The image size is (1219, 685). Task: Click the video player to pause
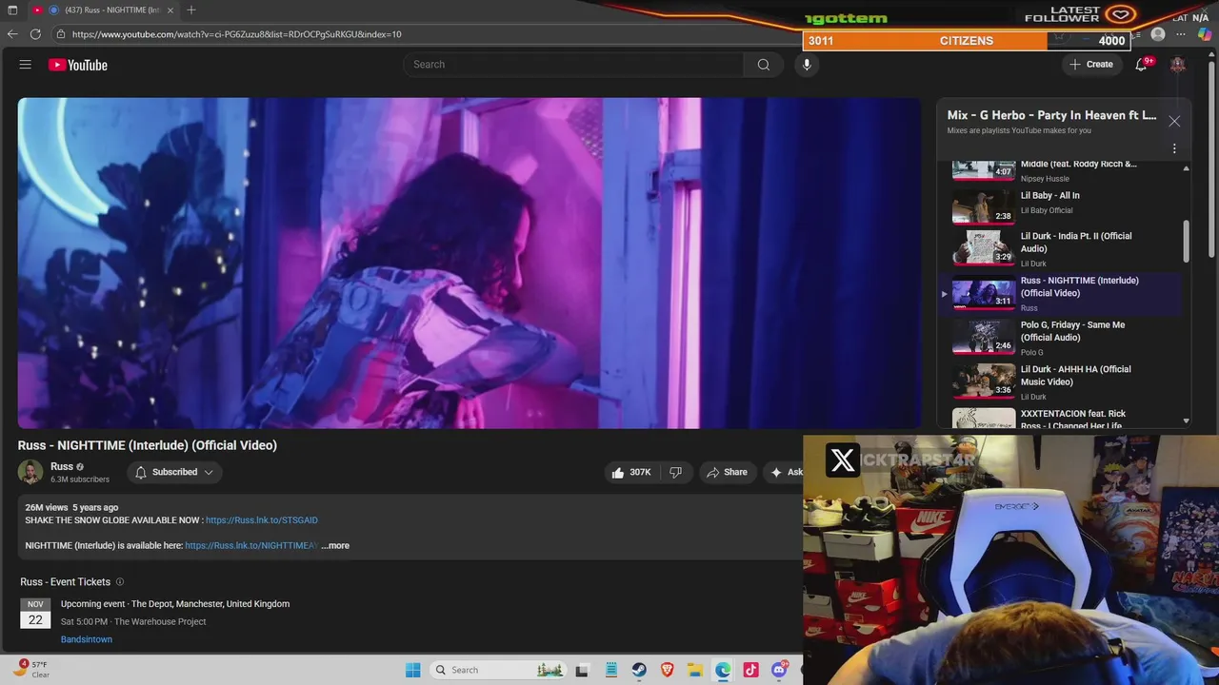click(470, 263)
